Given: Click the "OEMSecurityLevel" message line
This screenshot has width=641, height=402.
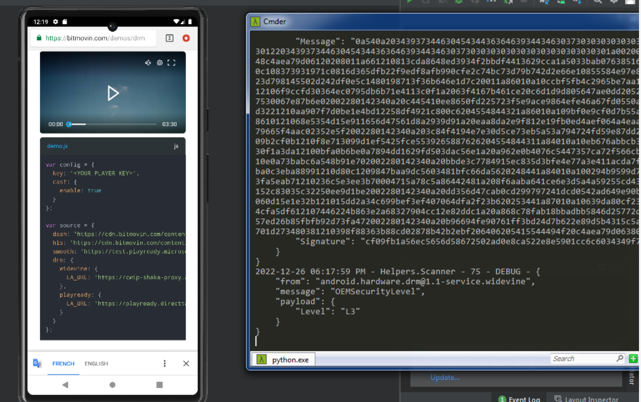Looking at the screenshot, I should 350,291.
